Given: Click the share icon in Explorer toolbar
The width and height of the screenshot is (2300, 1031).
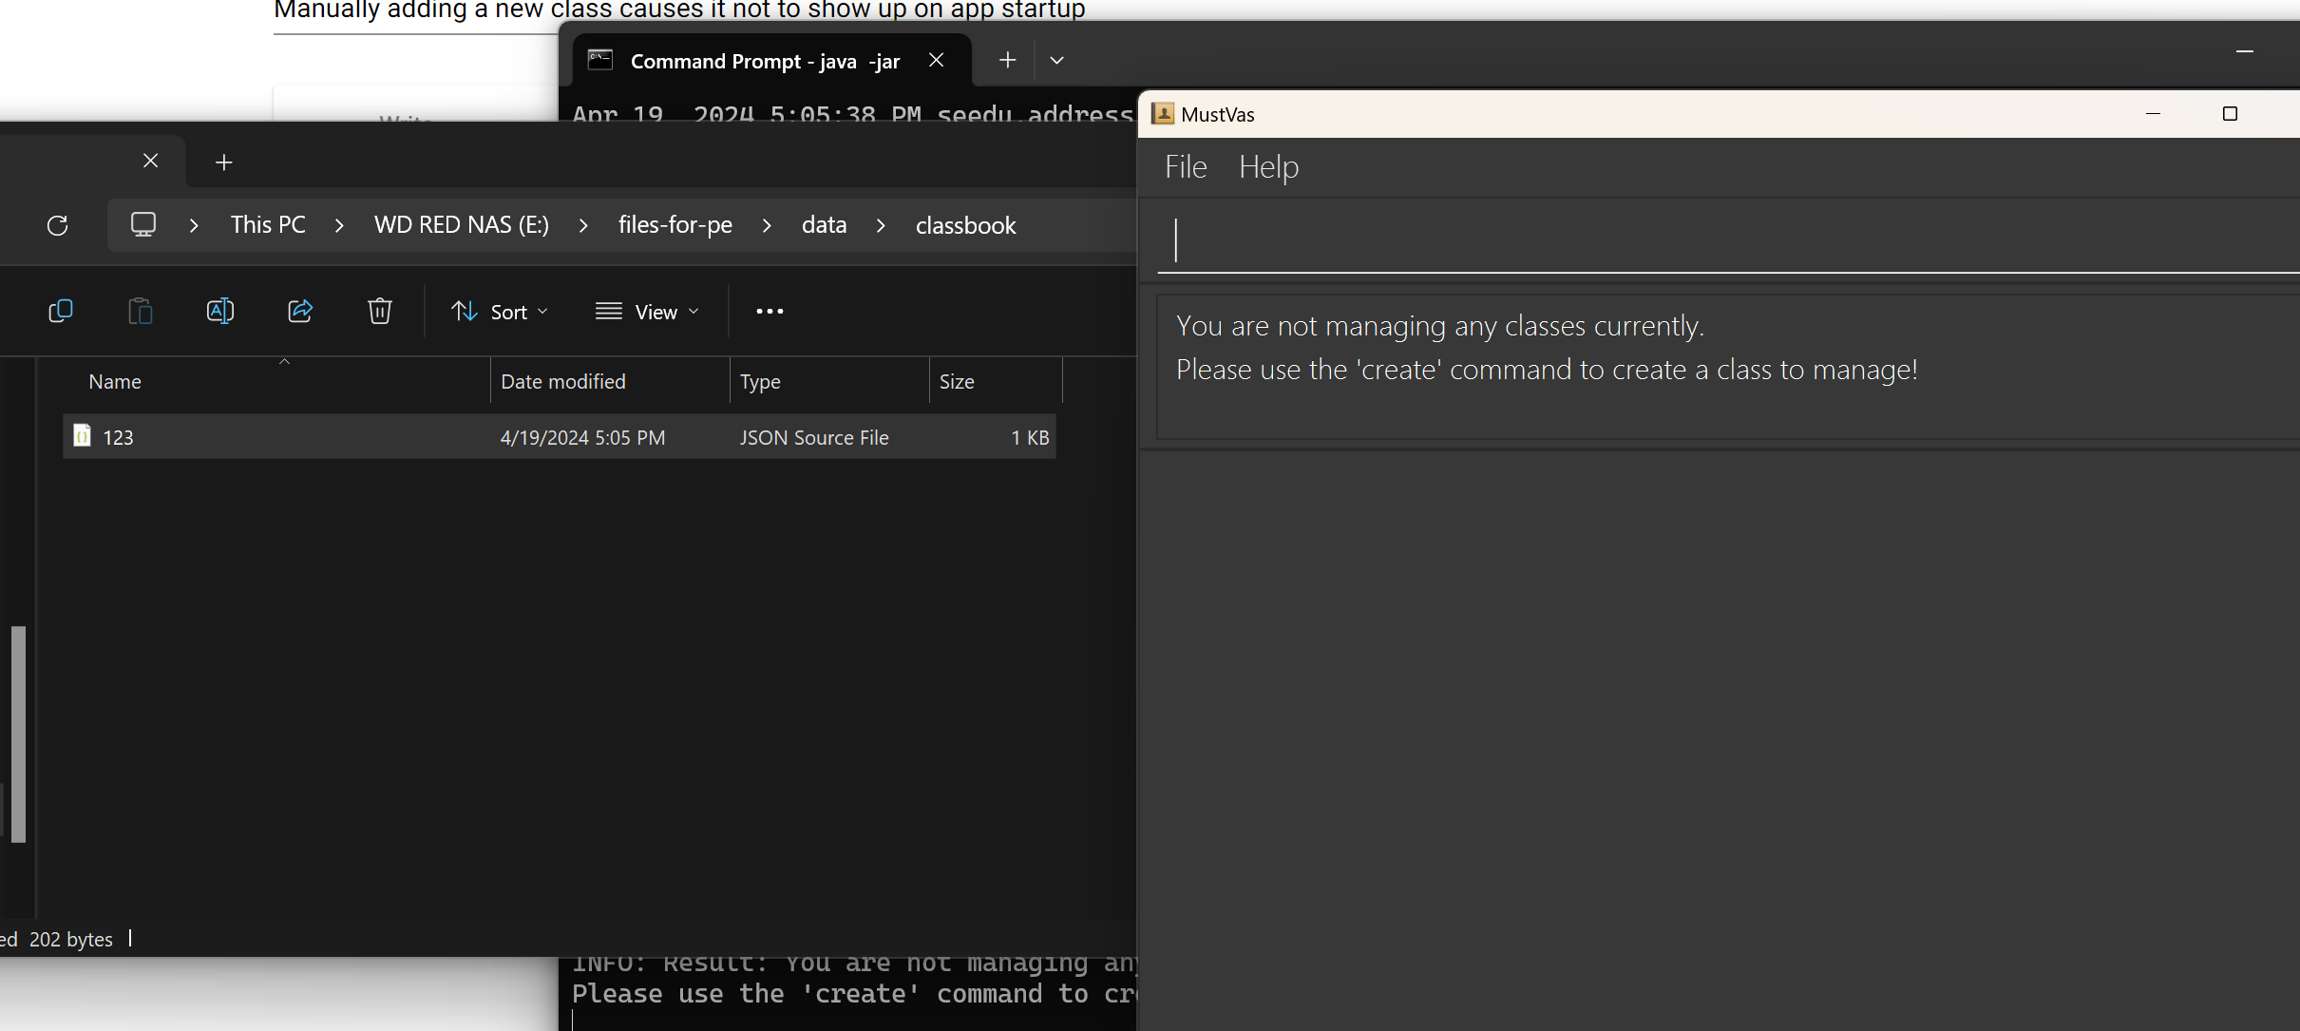Looking at the screenshot, I should coord(299,311).
